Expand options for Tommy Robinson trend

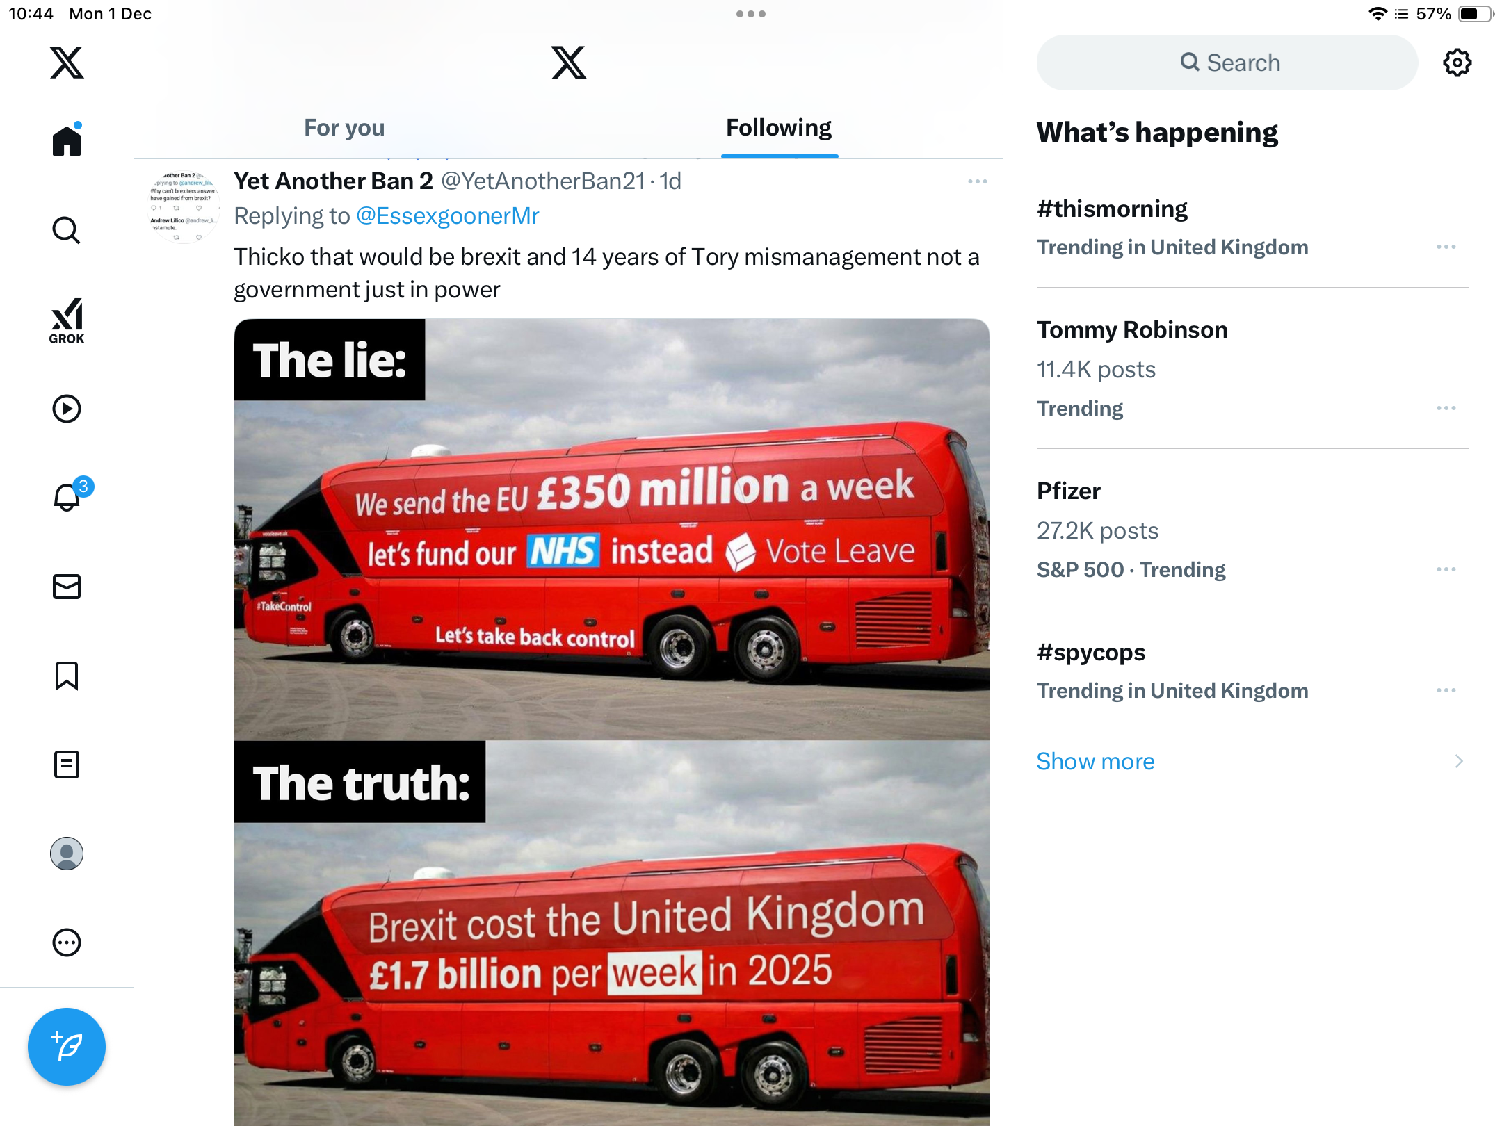click(x=1446, y=408)
